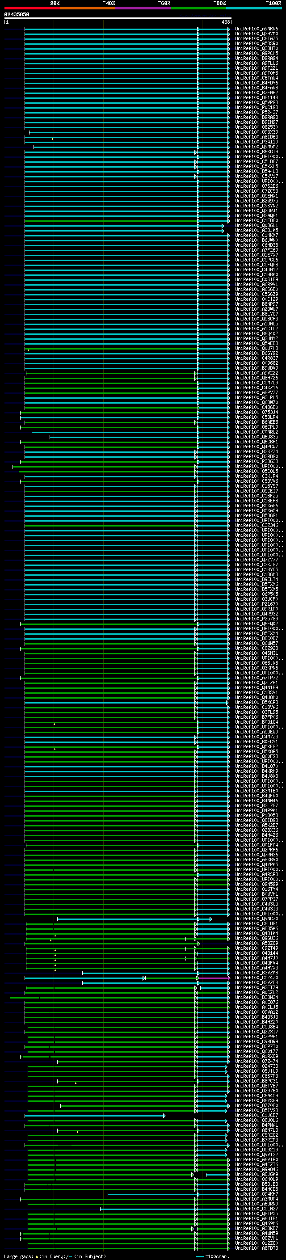Open hit UniRef100_Q3HVM0
Image resolution: width=286 pixels, height=1260 pixels.
257,34
